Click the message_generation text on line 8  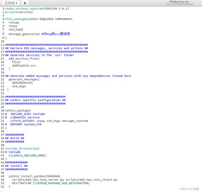pyautogui.click(x=24, y=34)
